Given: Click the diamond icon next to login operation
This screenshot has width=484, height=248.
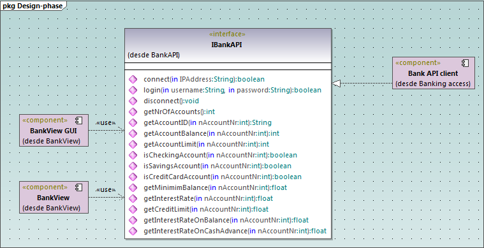Looking at the screenshot, I should [x=133, y=90].
